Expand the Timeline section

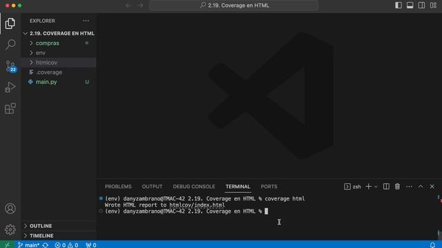(x=59, y=236)
